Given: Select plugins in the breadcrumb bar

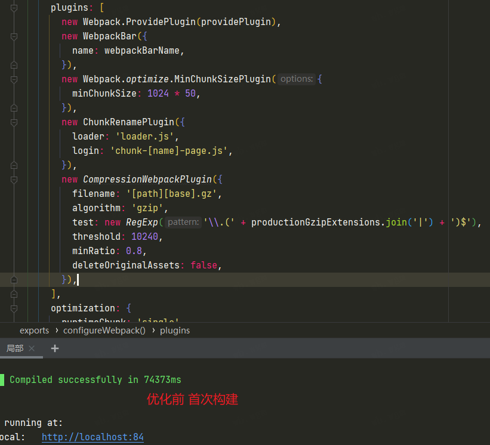Looking at the screenshot, I should 175,330.
